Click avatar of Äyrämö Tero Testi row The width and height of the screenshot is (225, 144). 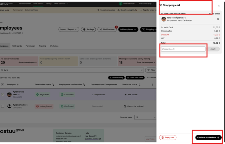click(9, 95)
